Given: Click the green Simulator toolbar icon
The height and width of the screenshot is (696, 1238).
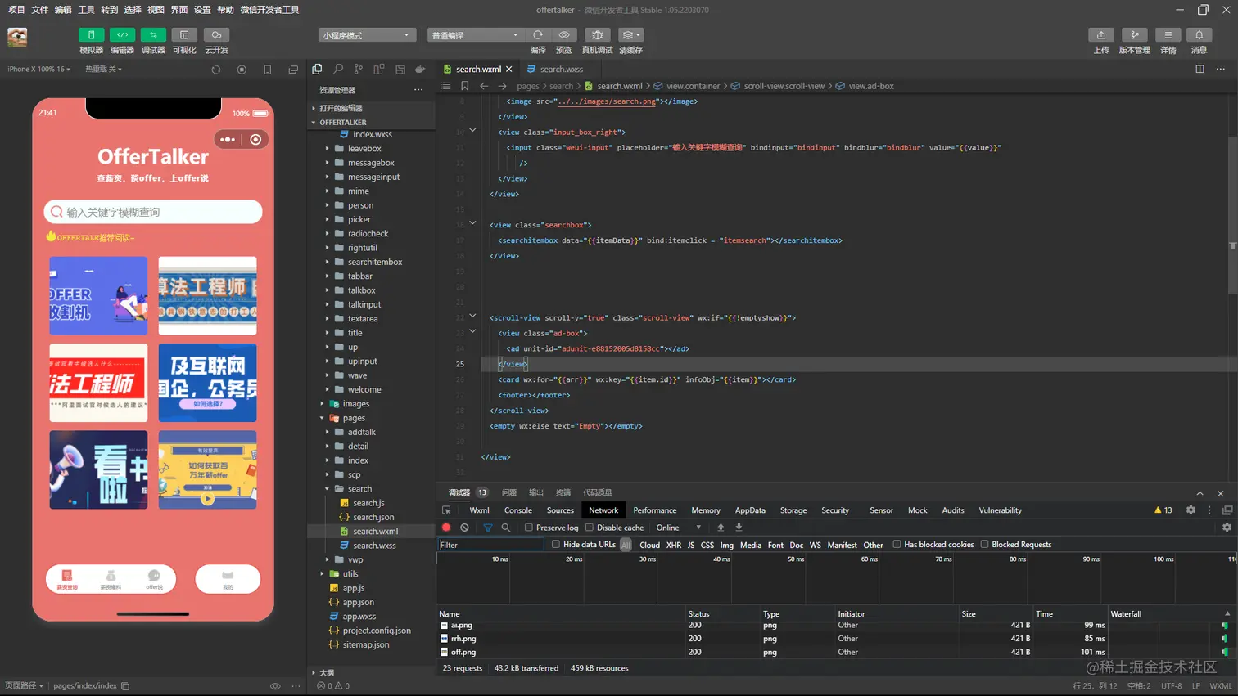Looking at the screenshot, I should click(x=91, y=35).
